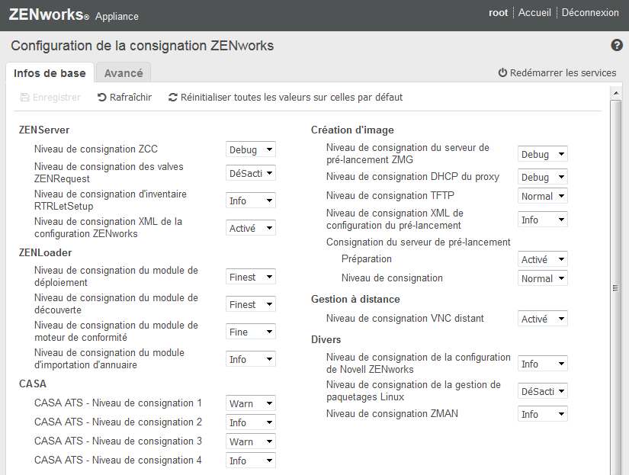Open the DHCP proxy level dropdown
629x475 pixels.
tap(542, 177)
